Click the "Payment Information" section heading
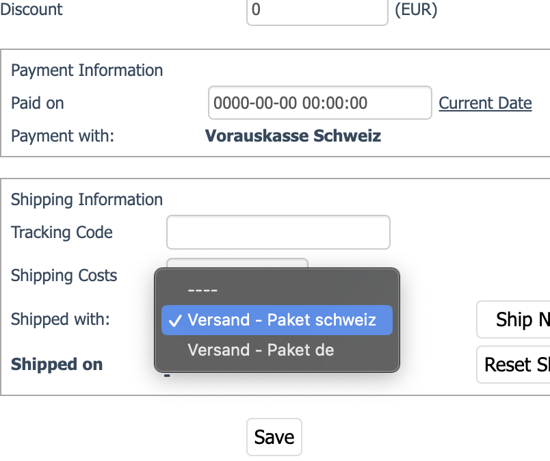550x461 pixels. click(x=87, y=70)
